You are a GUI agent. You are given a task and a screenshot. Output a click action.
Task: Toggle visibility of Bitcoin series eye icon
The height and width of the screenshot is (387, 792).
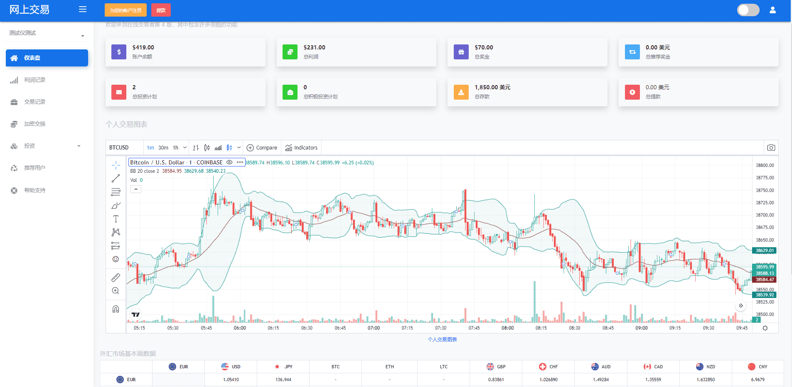[229, 162]
